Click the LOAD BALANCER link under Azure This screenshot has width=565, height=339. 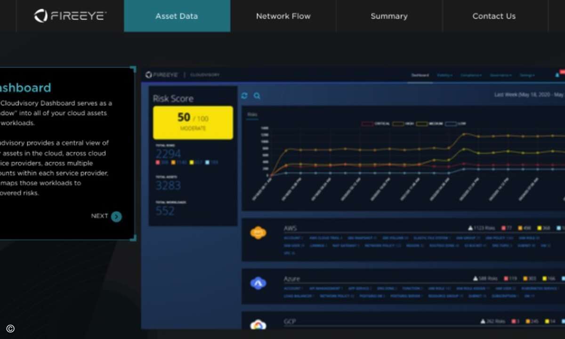click(299, 296)
